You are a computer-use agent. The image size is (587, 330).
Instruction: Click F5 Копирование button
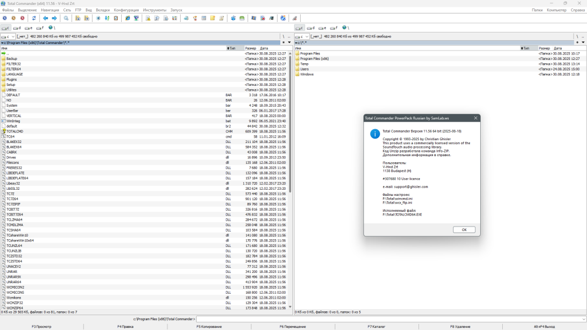click(x=209, y=327)
